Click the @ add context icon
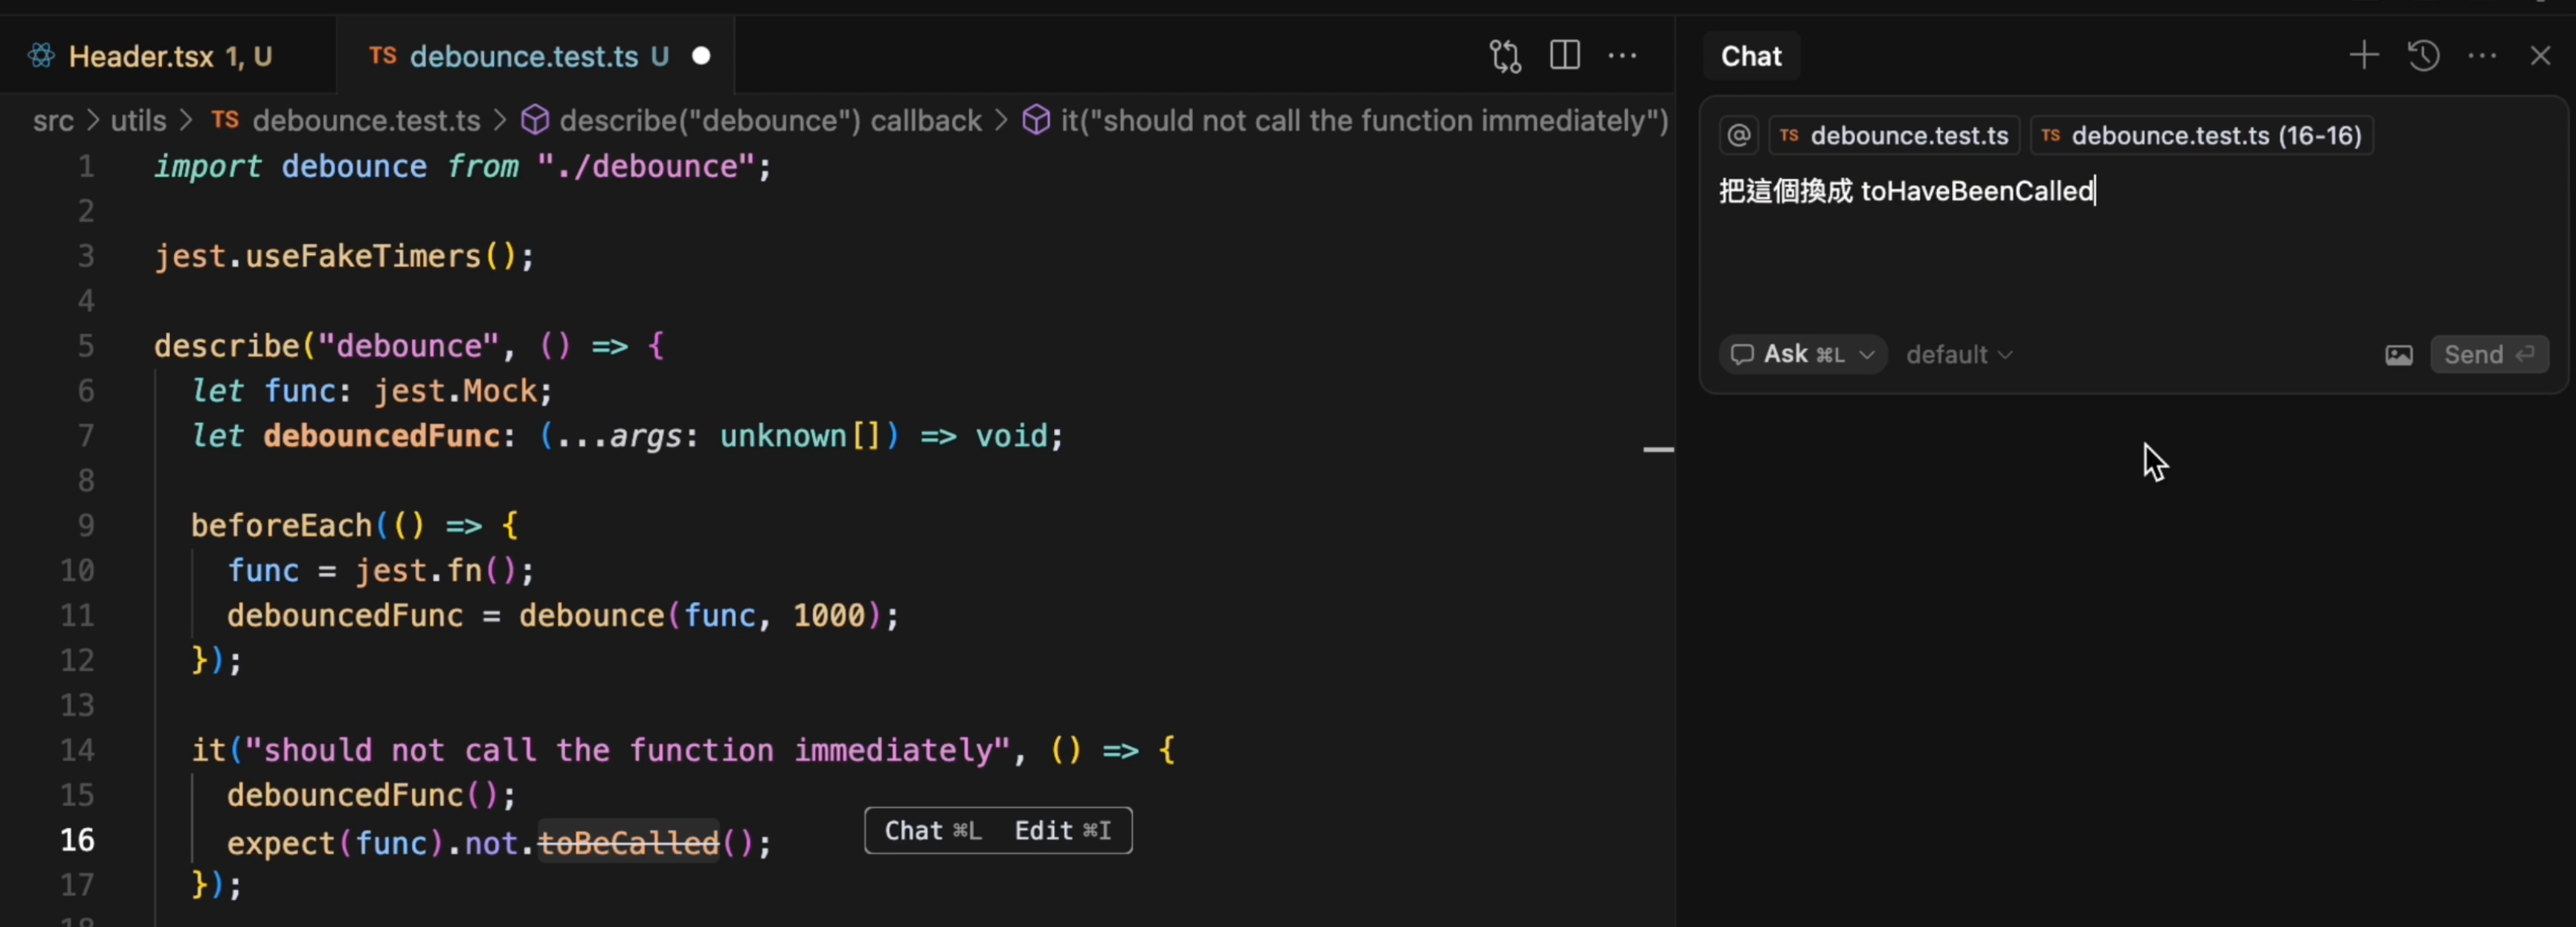Viewport: 2576px width, 927px height. point(1739,135)
